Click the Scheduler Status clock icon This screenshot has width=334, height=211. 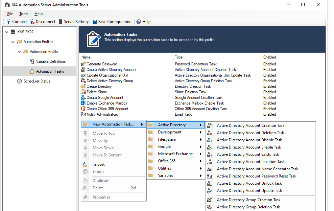point(19,81)
